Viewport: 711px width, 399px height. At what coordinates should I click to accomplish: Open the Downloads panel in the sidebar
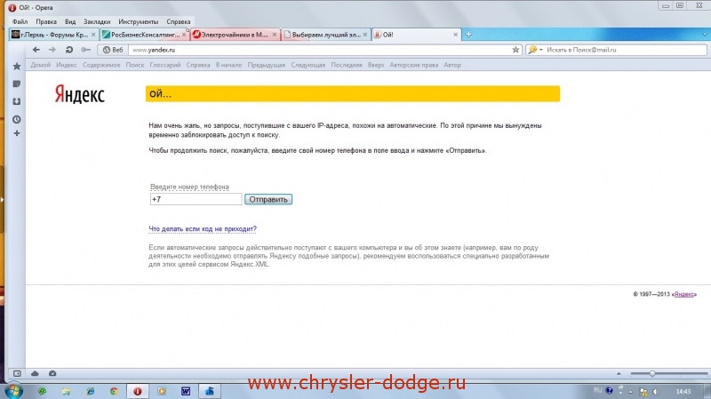[17, 101]
